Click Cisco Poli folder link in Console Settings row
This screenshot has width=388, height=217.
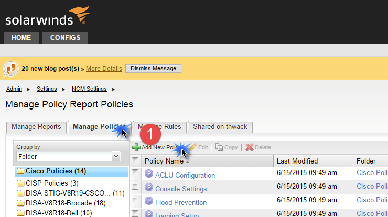(x=372, y=186)
